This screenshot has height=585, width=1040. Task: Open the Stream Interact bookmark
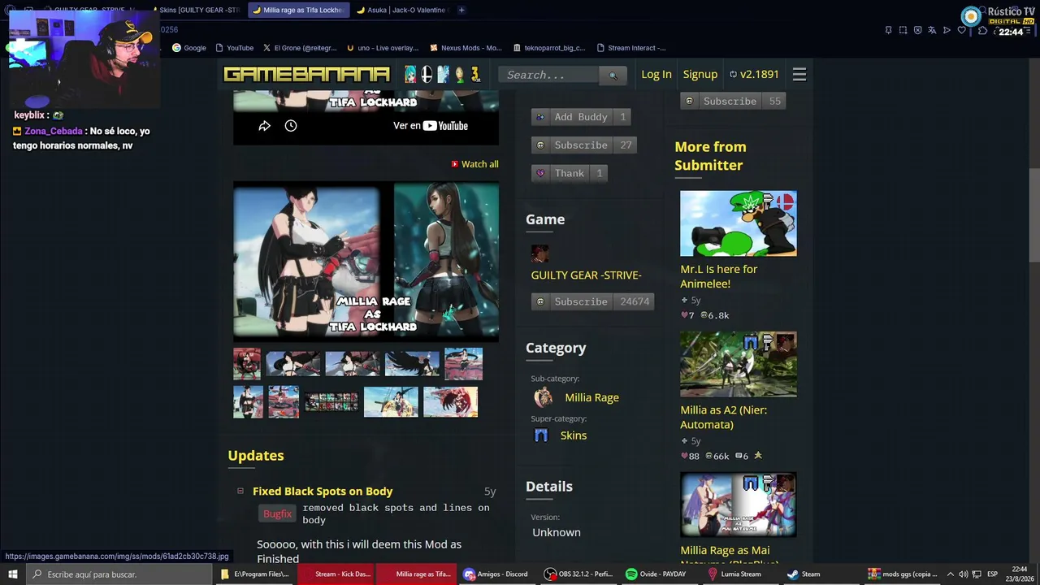(631, 48)
